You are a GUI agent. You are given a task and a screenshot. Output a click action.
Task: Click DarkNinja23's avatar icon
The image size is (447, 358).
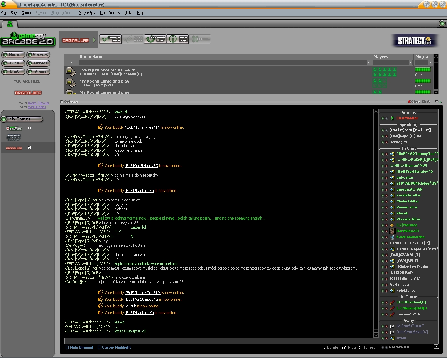point(392,231)
